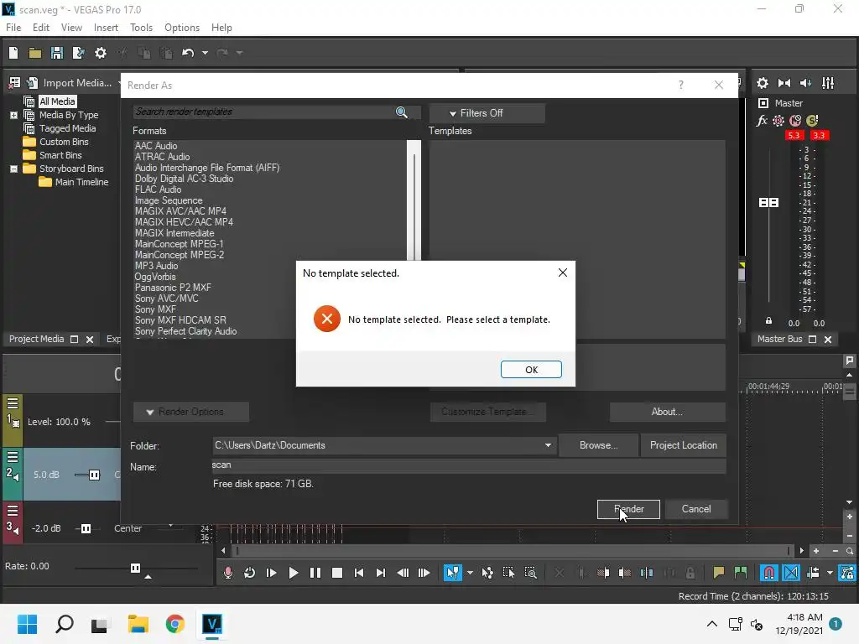The height and width of the screenshot is (644, 859).
Task: Open the Edit menu
Action: (x=40, y=28)
